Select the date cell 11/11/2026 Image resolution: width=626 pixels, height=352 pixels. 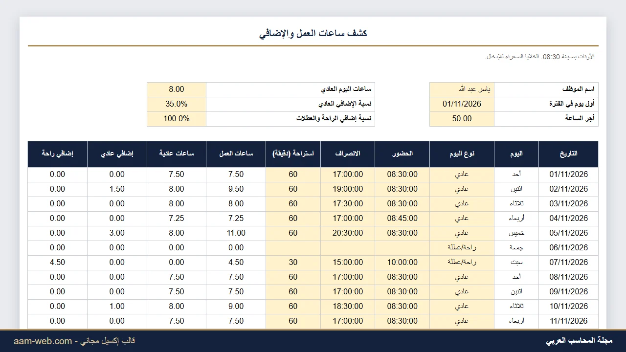[568, 321]
